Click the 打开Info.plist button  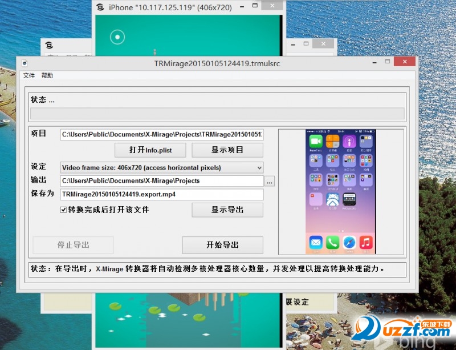coord(150,150)
